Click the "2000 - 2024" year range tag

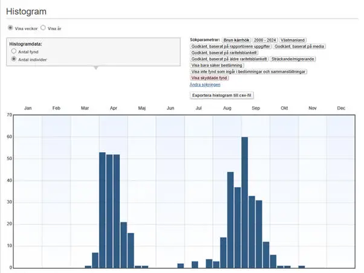pyautogui.click(x=264, y=39)
